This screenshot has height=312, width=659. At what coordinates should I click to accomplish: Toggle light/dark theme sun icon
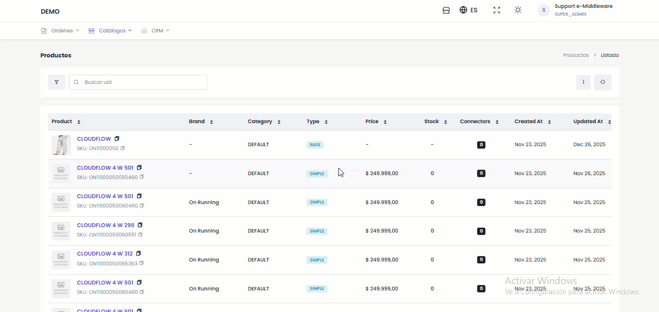point(518,10)
